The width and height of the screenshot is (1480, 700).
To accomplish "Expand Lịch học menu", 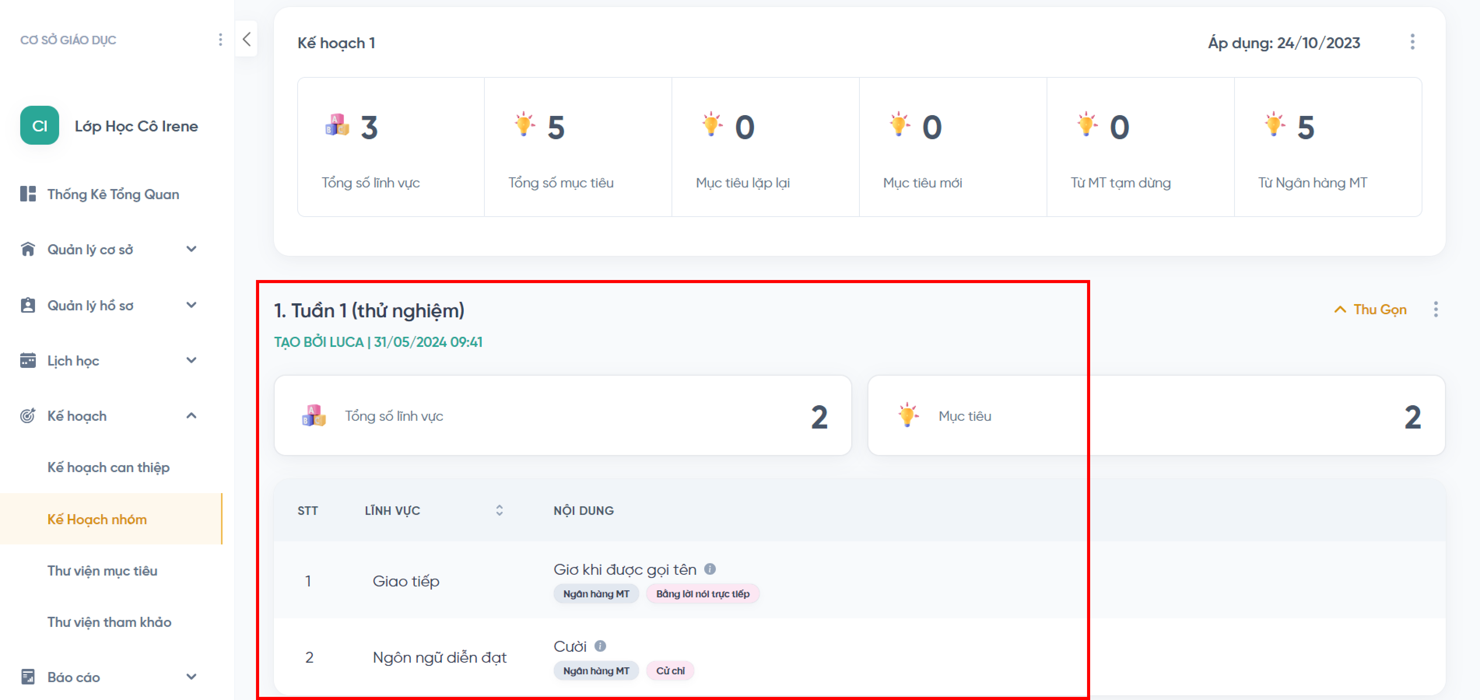I will [191, 360].
